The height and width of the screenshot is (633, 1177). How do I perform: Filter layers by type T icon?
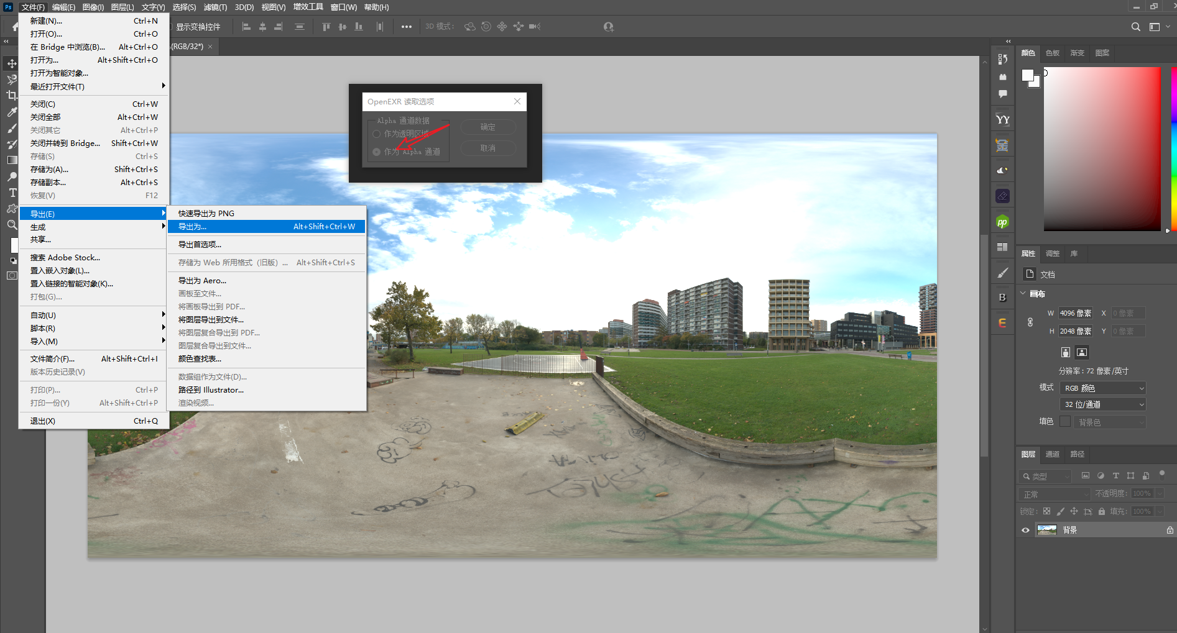[x=1115, y=476]
